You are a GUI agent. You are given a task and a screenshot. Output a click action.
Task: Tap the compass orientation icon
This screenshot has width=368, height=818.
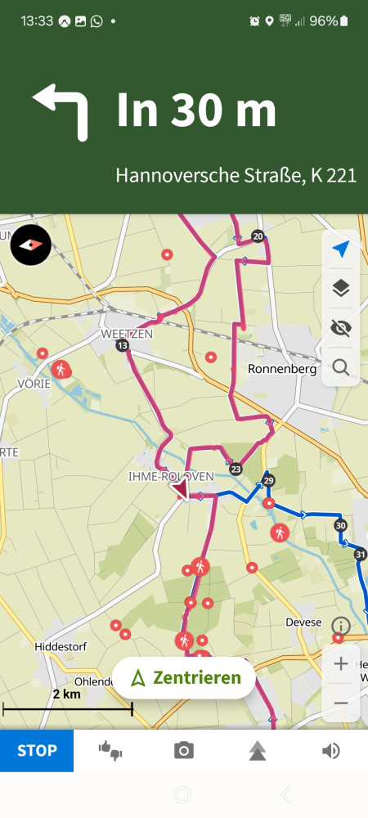(x=31, y=245)
